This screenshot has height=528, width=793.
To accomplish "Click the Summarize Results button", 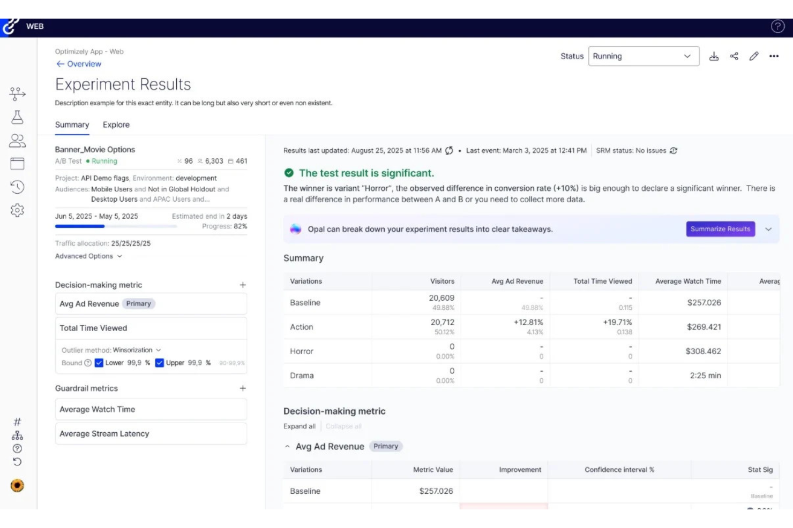I will point(720,229).
